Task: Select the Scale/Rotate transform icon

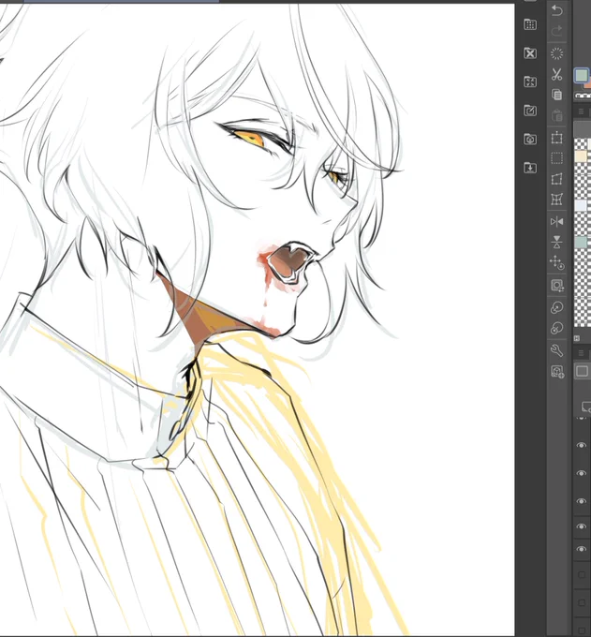Action: point(557,138)
